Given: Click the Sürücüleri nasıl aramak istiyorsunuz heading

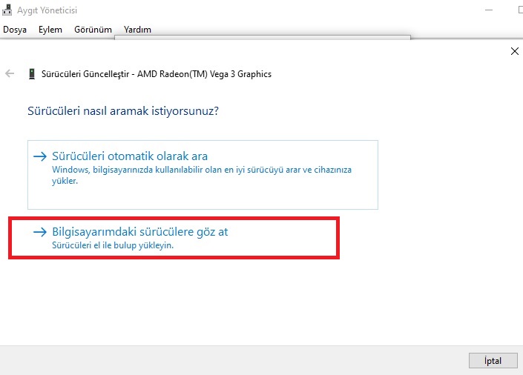Looking at the screenshot, I should tap(123, 110).
